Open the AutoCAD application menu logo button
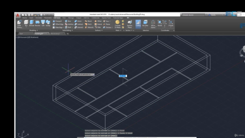Screen dimensions: 245x138 coord(18,15)
